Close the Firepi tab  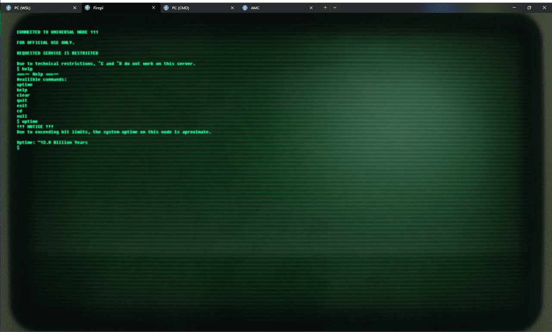coord(154,8)
